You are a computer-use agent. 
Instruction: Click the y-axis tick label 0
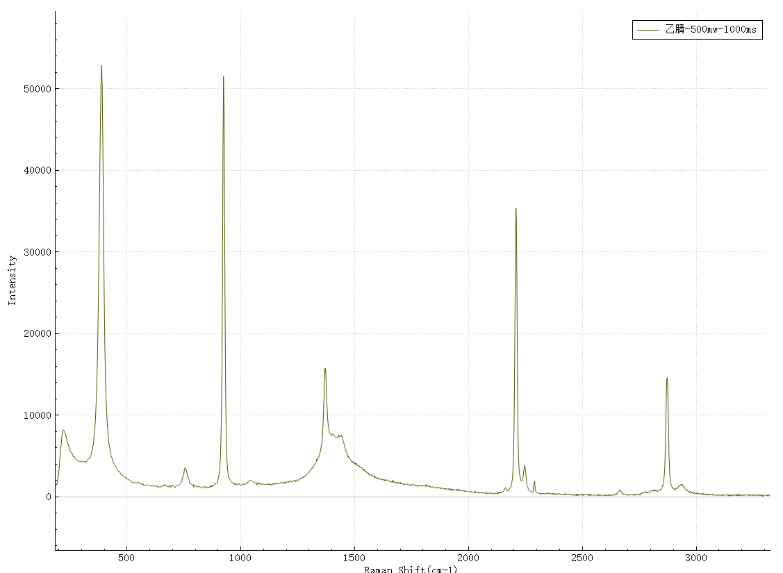click(49, 497)
